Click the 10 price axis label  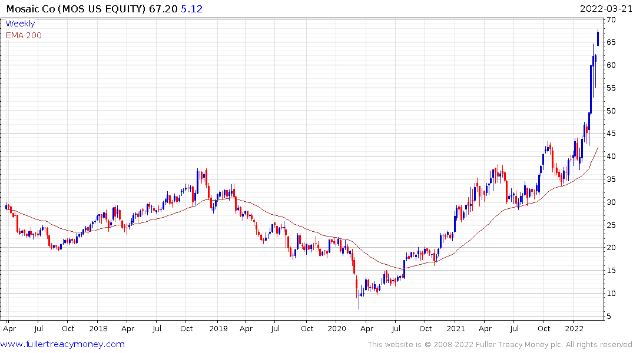pos(611,294)
